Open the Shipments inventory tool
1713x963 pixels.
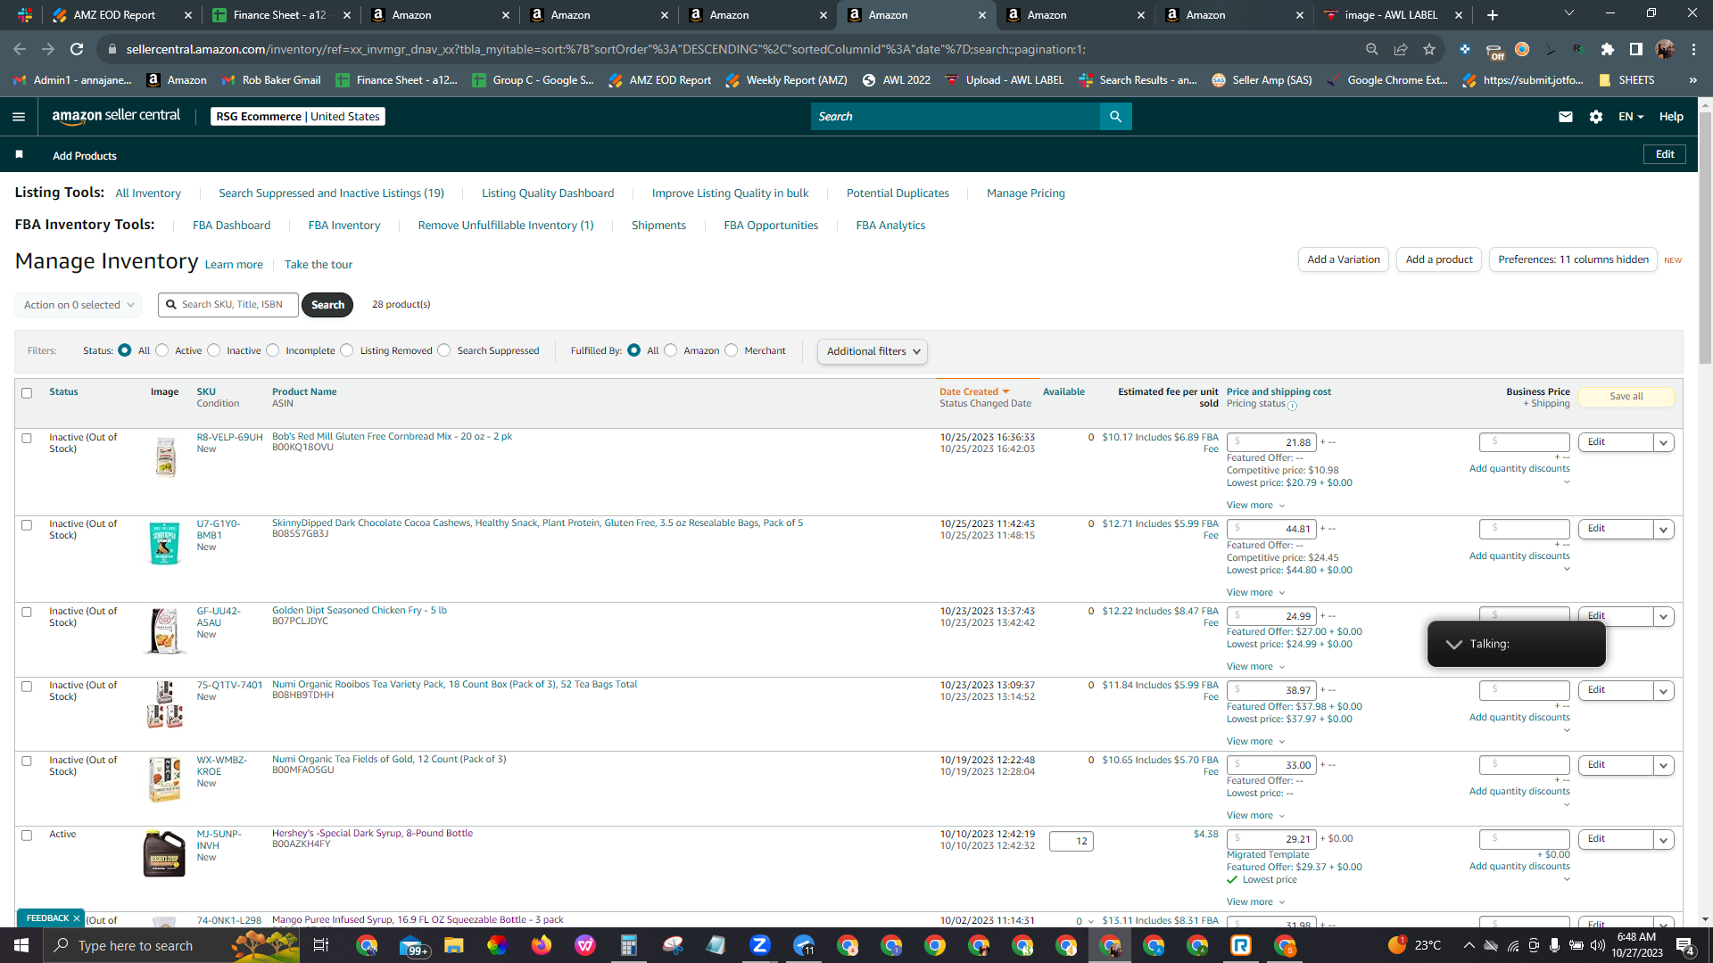(658, 226)
